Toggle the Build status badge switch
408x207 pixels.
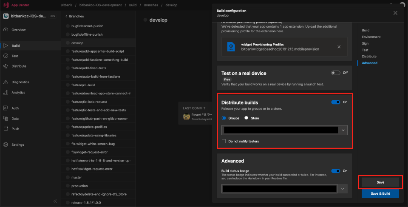(x=335, y=171)
